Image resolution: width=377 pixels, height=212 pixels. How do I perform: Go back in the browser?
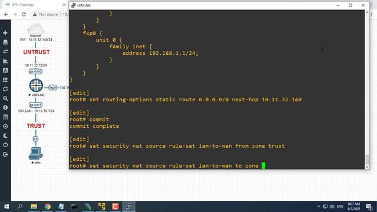pyautogui.click(x=6, y=14)
